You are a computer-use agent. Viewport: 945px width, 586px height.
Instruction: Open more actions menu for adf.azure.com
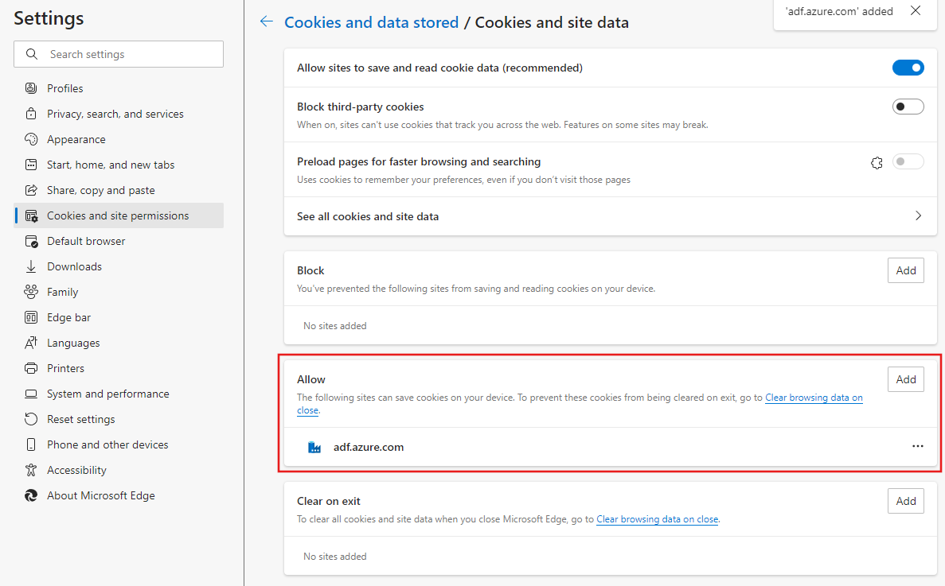pos(918,447)
